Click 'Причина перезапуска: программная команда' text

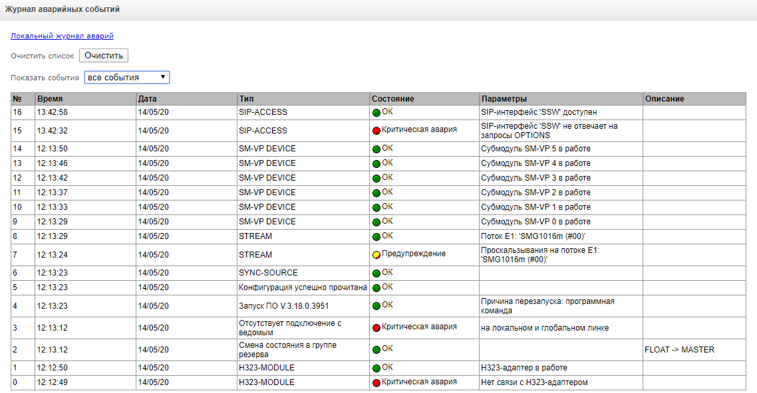point(547,306)
